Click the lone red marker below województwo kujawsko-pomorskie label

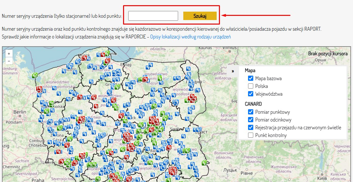pos(96,106)
